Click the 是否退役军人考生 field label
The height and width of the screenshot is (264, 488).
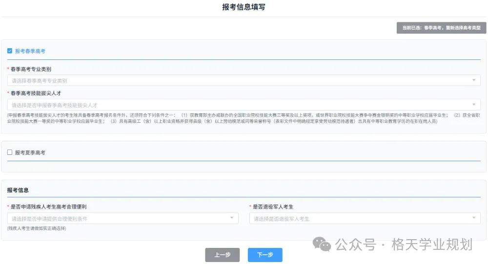[273, 207]
